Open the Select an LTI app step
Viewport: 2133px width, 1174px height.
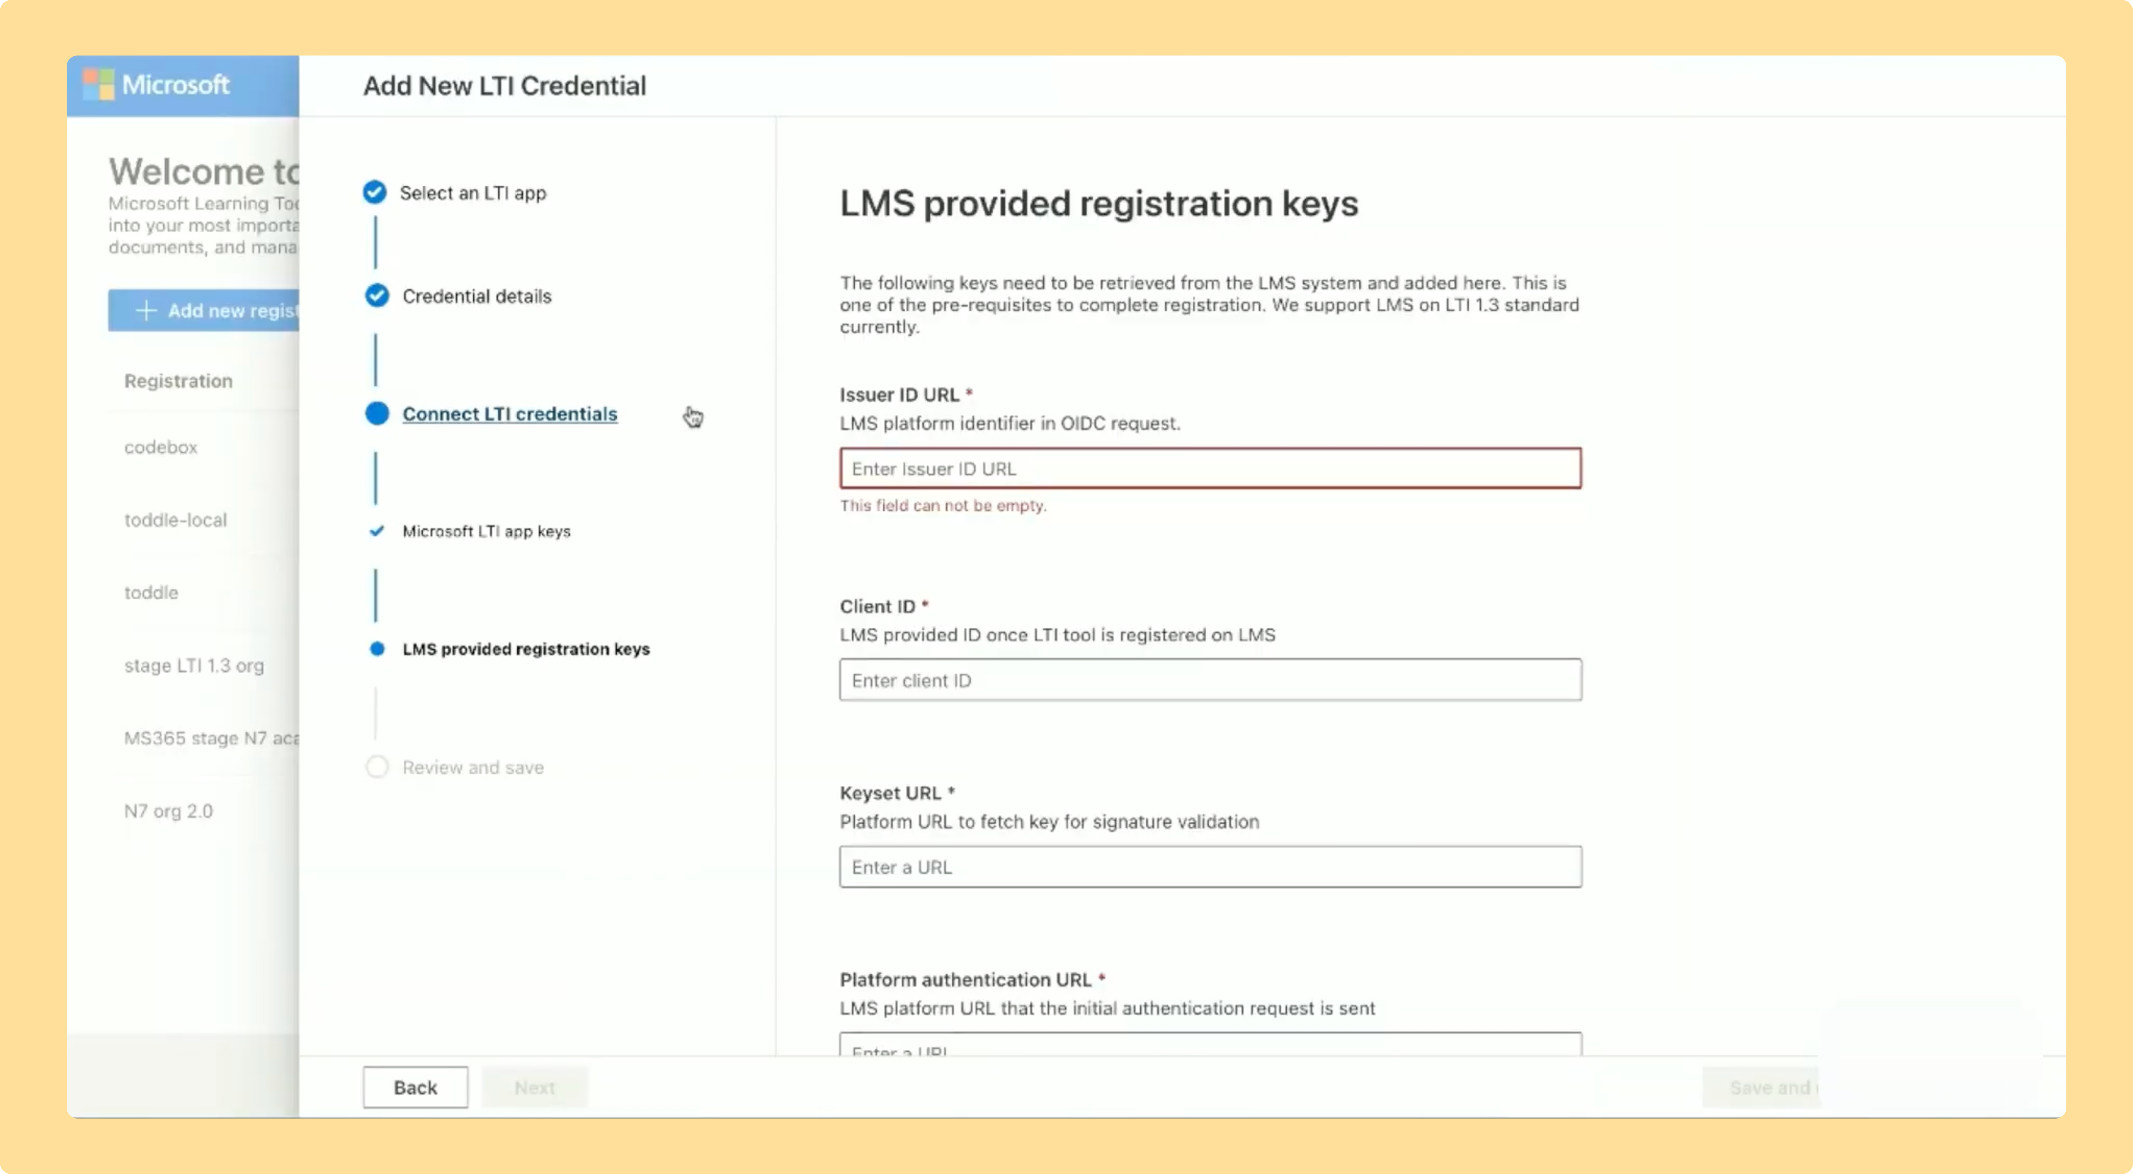tap(473, 193)
